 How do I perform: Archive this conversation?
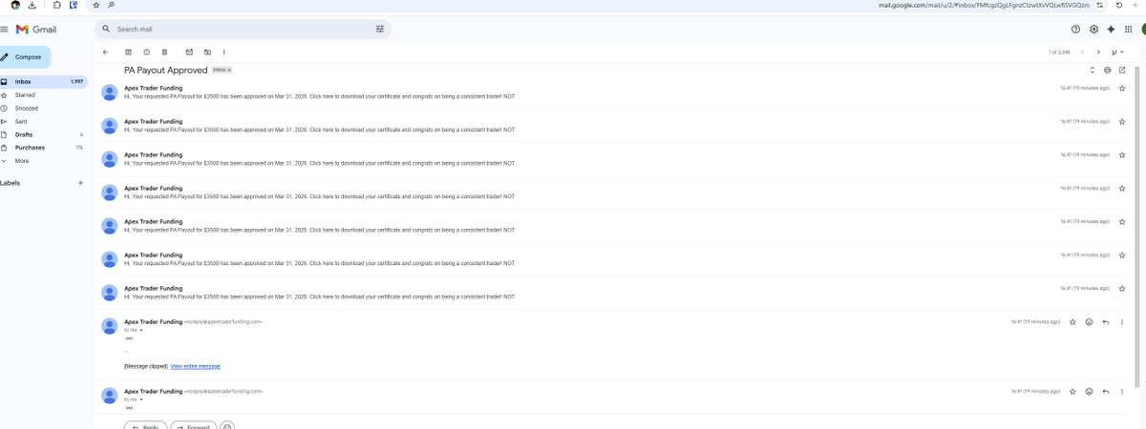point(128,52)
